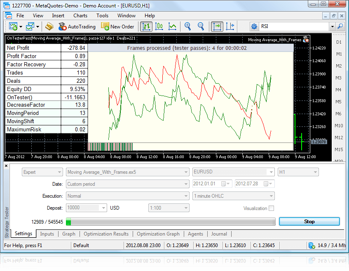Click the zoom out magnifier icon
The width and height of the screenshot is (349, 271).
click(x=201, y=26)
